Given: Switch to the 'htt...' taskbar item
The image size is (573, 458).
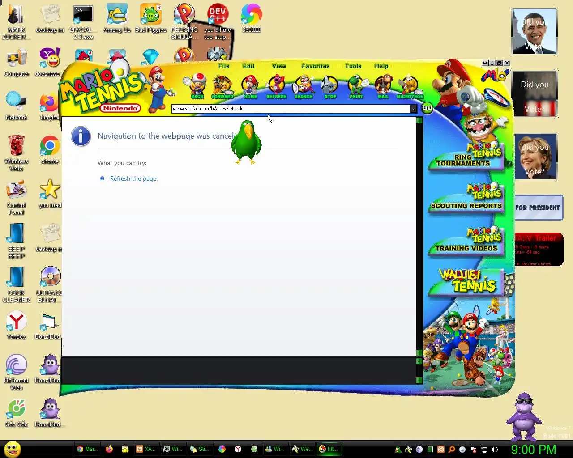Looking at the screenshot, I should pyautogui.click(x=329, y=449).
